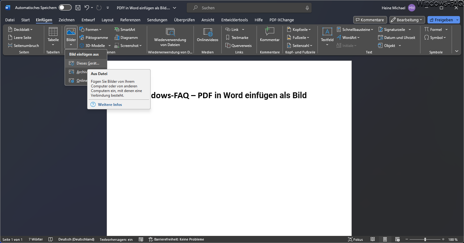464x243 pixels.
Task: Insert Datum und Uhrzeit
Action: (397, 38)
